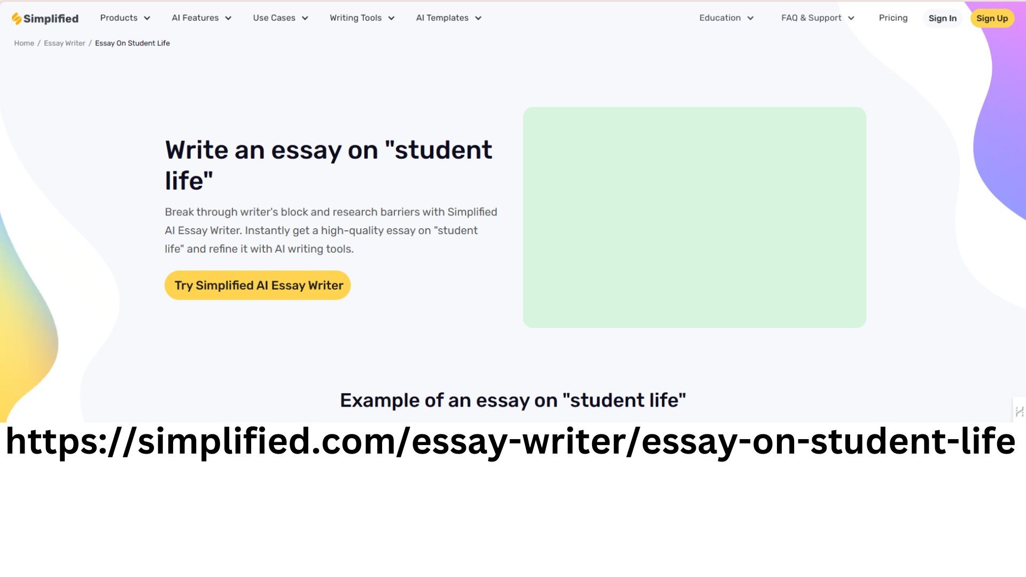Expand the Products dropdown chevron
The height and width of the screenshot is (577, 1026).
point(147,18)
